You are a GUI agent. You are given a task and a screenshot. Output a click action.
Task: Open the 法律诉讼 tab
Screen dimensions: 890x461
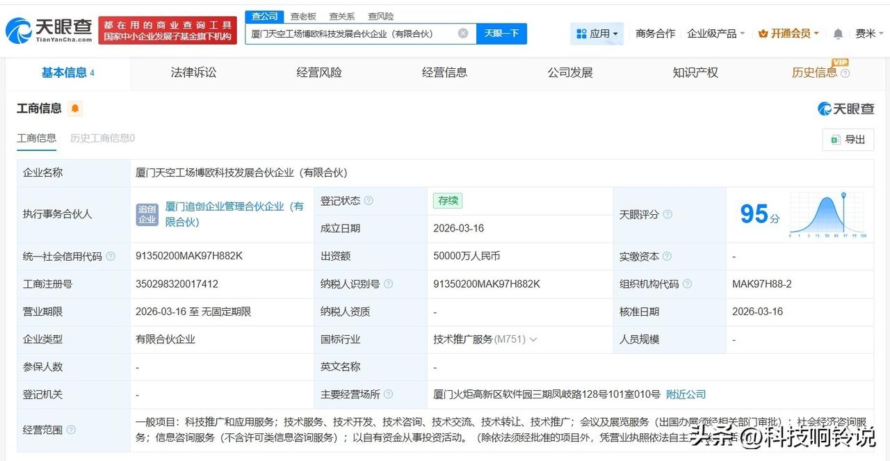(193, 72)
